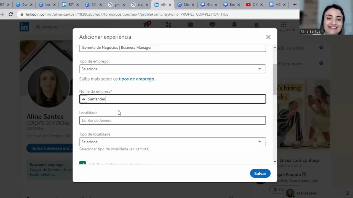Click the dialog scrollbar up arrow
This screenshot has width=353, height=198.
click(x=275, y=48)
